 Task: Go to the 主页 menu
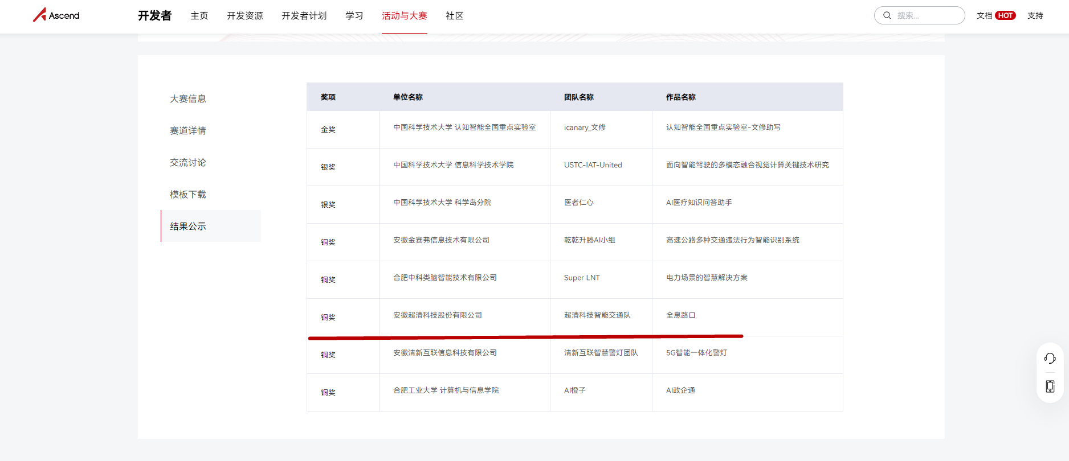(x=199, y=16)
